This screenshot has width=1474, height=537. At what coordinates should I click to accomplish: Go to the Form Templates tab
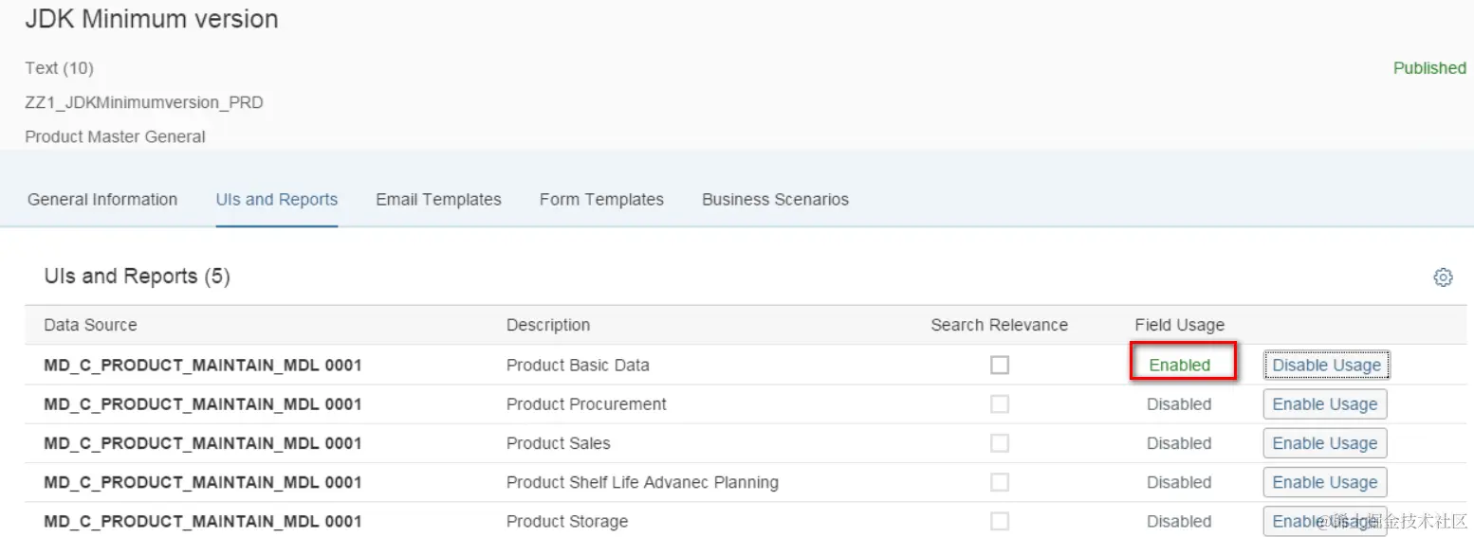[601, 200]
